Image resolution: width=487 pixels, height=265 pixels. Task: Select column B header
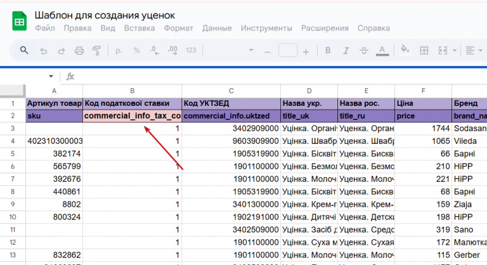click(x=132, y=91)
